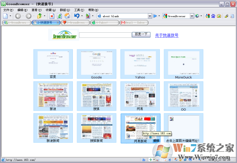Refresh the page with green arrows icon

pos(60,16)
